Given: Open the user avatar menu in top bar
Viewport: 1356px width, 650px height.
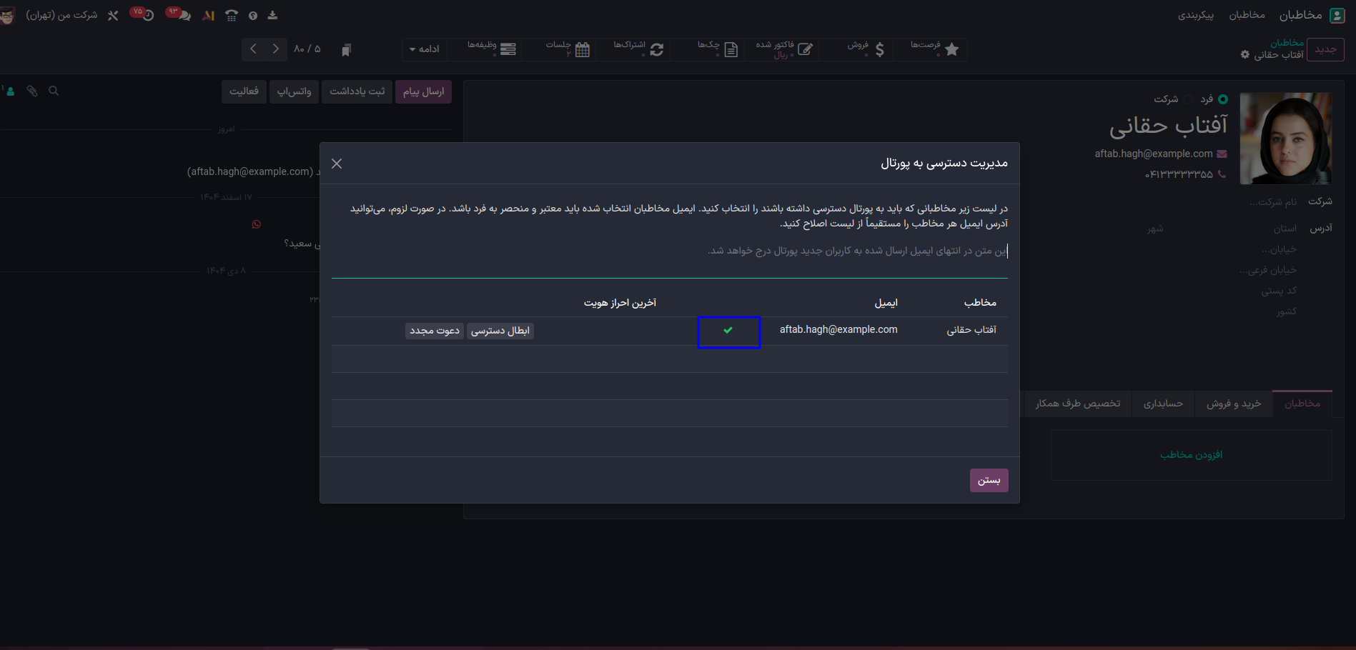Looking at the screenshot, I should point(8,15).
